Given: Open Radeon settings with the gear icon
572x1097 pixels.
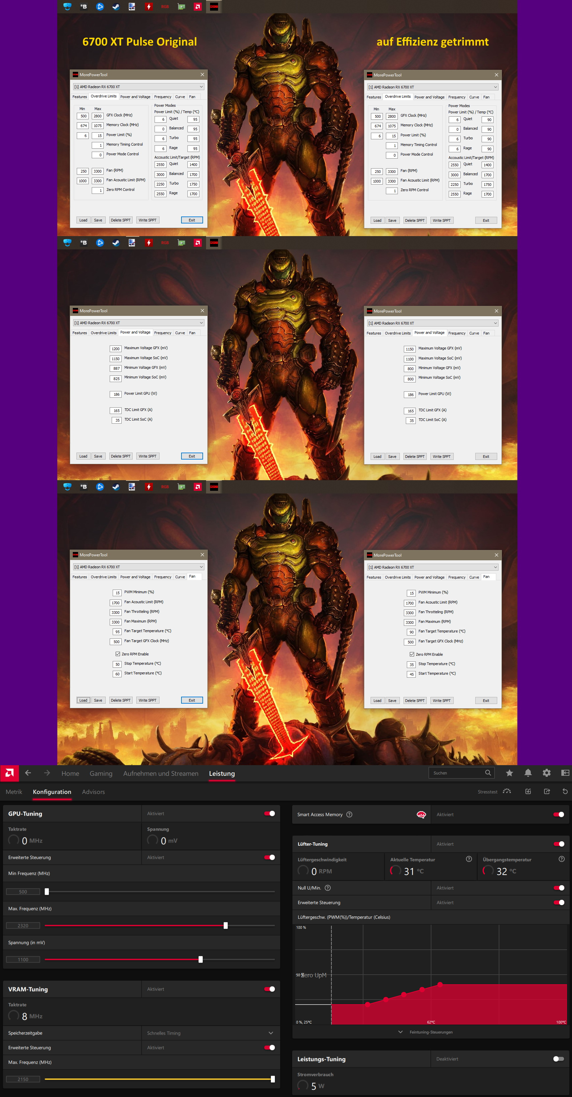Looking at the screenshot, I should [546, 773].
